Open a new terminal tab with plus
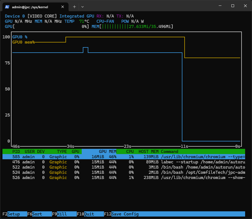 click(x=74, y=7)
